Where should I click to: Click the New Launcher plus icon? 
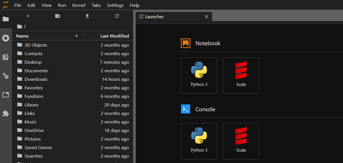(x=28, y=16)
